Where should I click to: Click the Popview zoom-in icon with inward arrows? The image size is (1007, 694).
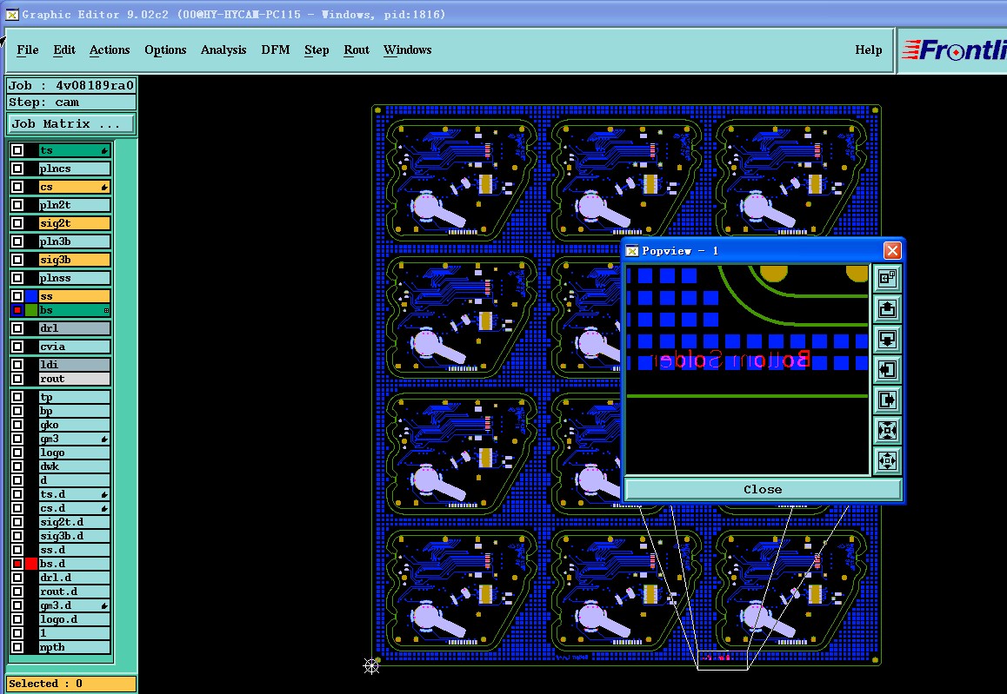coord(887,430)
